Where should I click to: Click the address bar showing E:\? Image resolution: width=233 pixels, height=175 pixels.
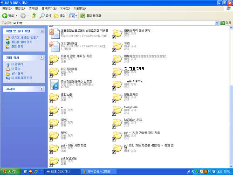point(113,23)
